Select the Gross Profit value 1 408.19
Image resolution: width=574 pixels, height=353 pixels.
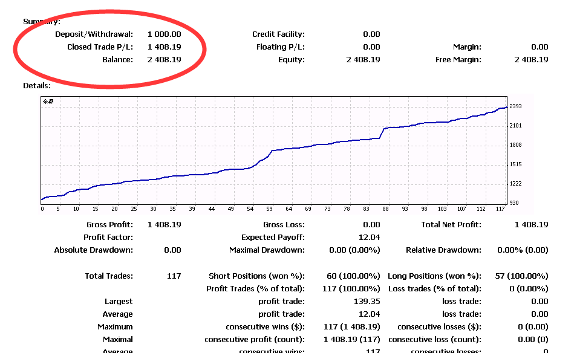(x=165, y=225)
